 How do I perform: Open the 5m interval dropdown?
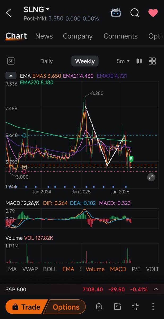coord(123,61)
